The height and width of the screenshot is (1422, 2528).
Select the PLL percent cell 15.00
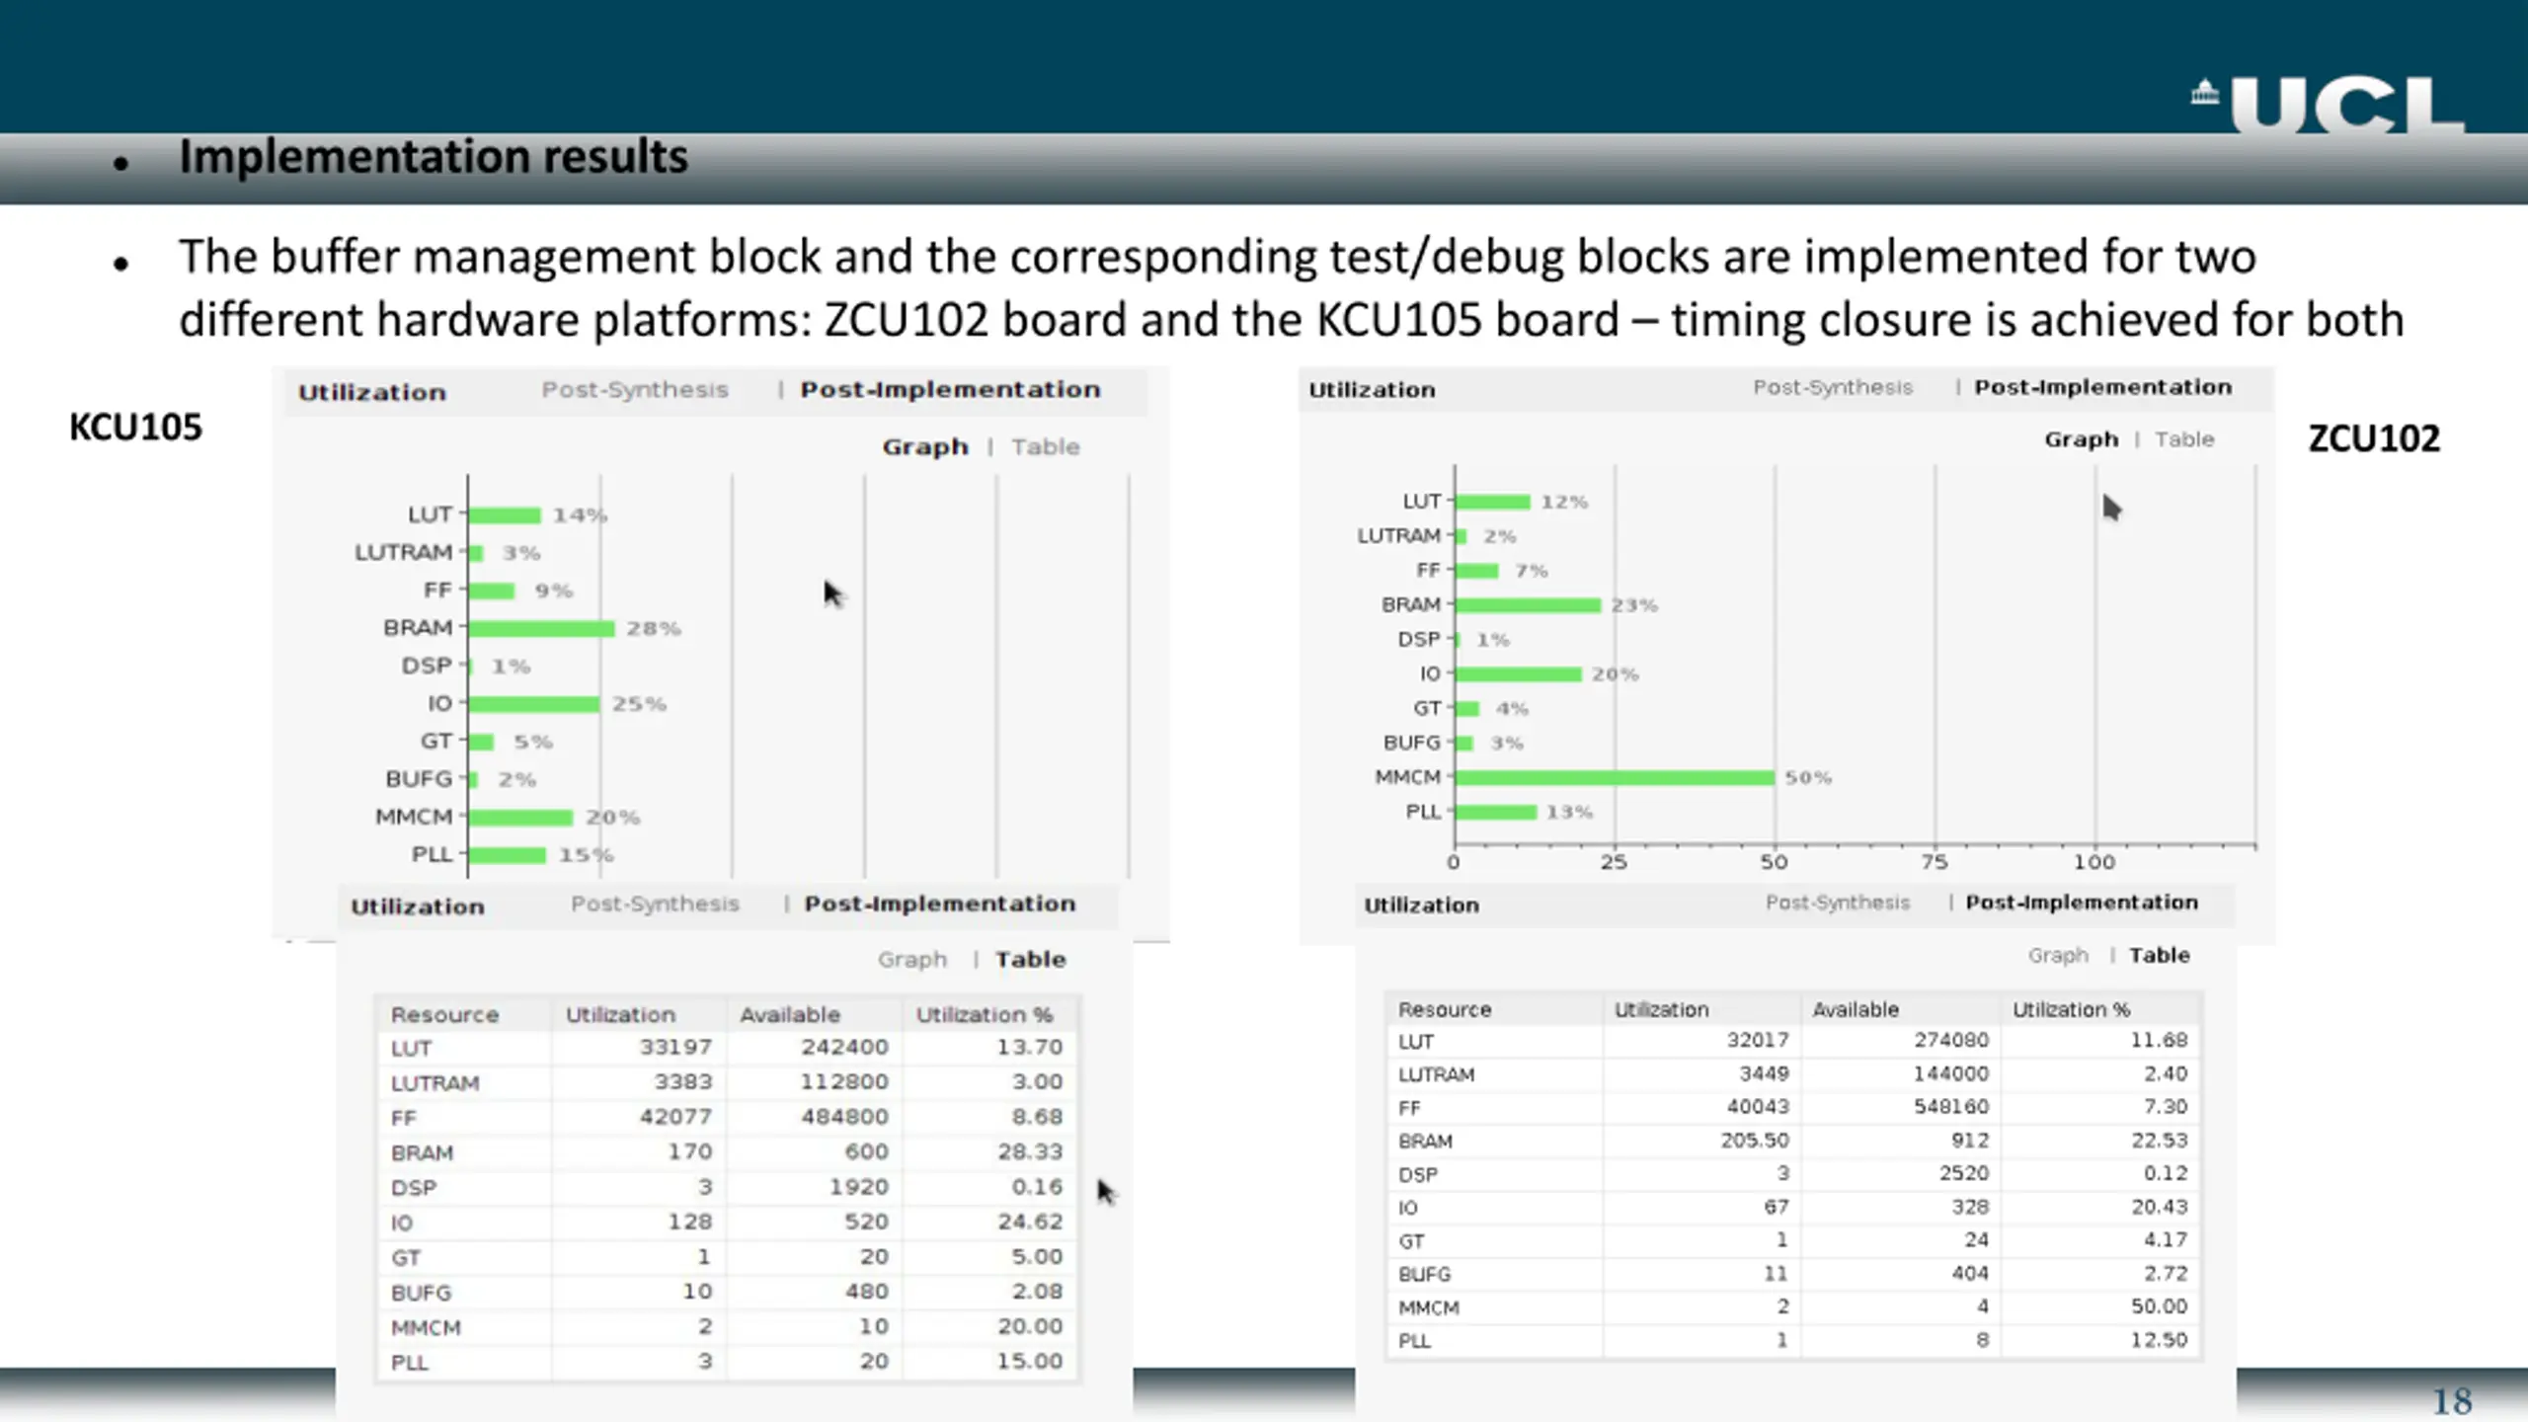pyautogui.click(x=1030, y=1362)
